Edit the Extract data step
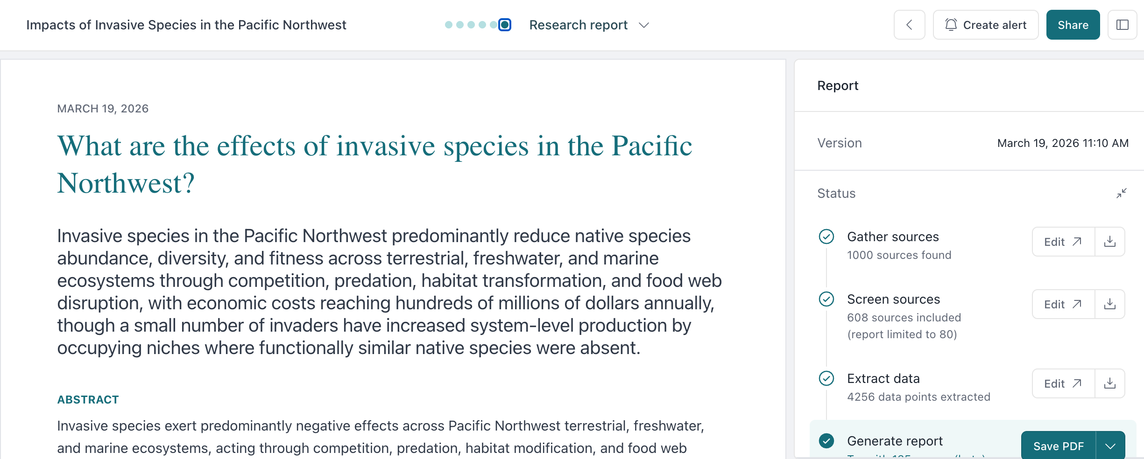The image size is (1144, 459). coord(1063,383)
